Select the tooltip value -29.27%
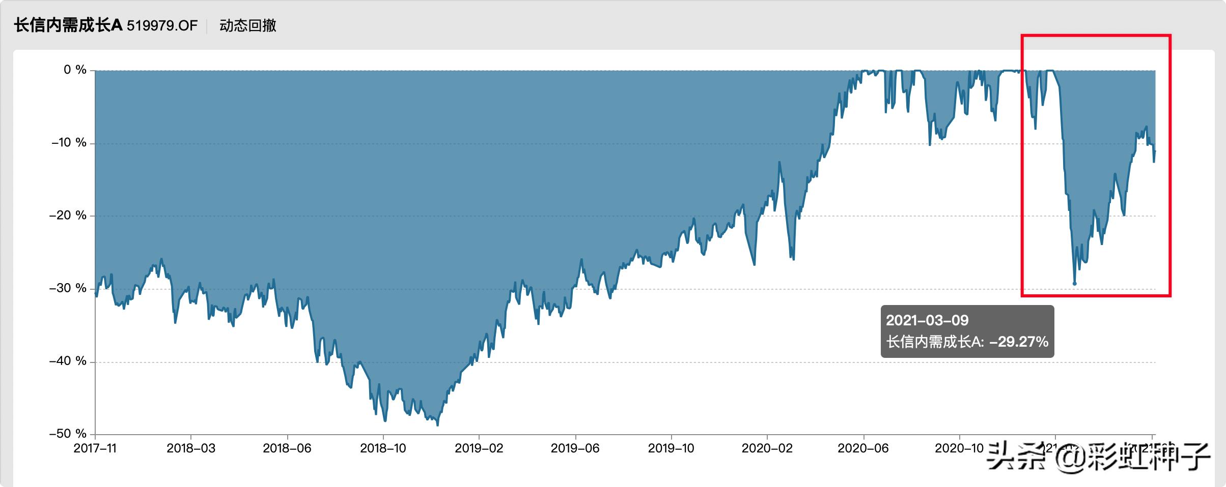The image size is (1226, 487). [x=1019, y=342]
